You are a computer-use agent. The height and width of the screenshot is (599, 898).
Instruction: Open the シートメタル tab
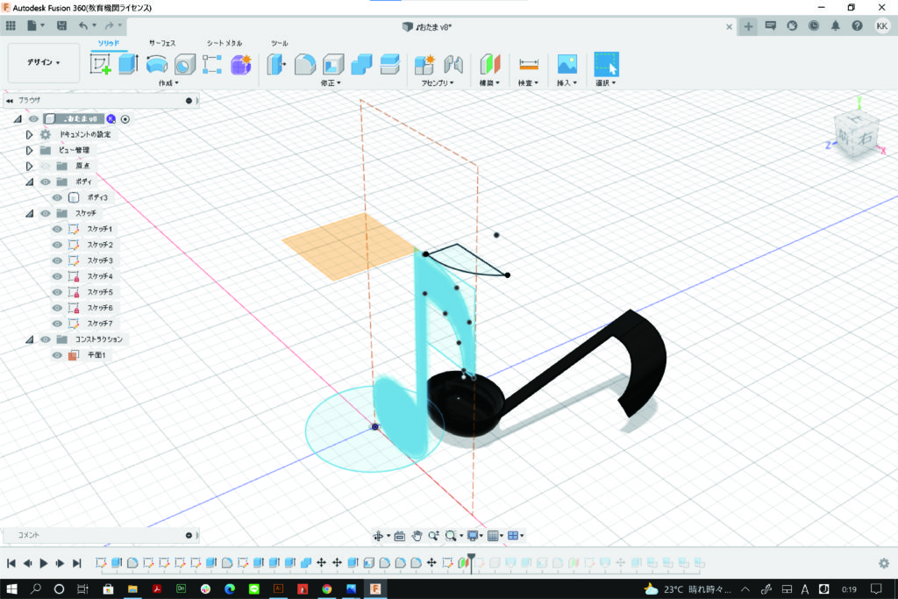224,42
